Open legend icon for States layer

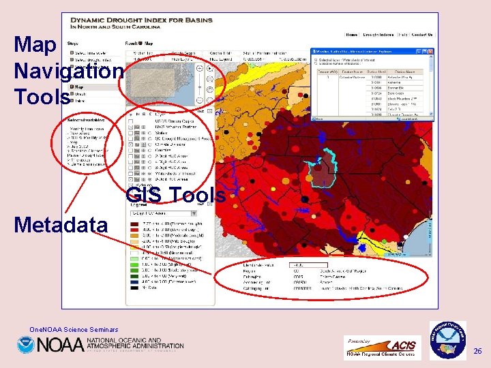click(137, 133)
